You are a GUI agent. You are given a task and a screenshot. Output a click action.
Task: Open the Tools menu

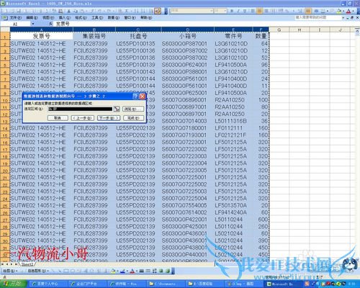coord(97,17)
